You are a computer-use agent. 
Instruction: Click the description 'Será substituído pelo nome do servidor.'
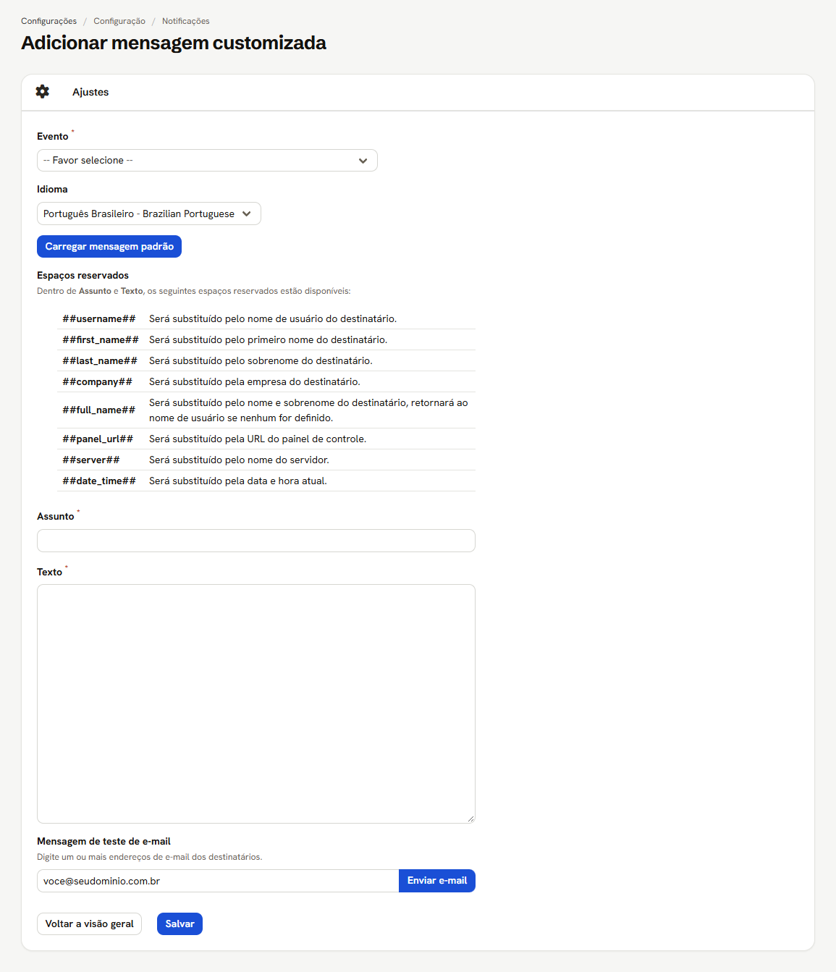click(x=239, y=460)
